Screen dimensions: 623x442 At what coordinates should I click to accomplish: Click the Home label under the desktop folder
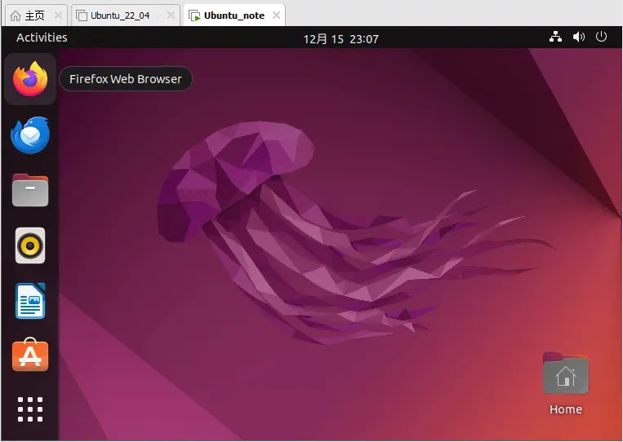click(x=565, y=409)
